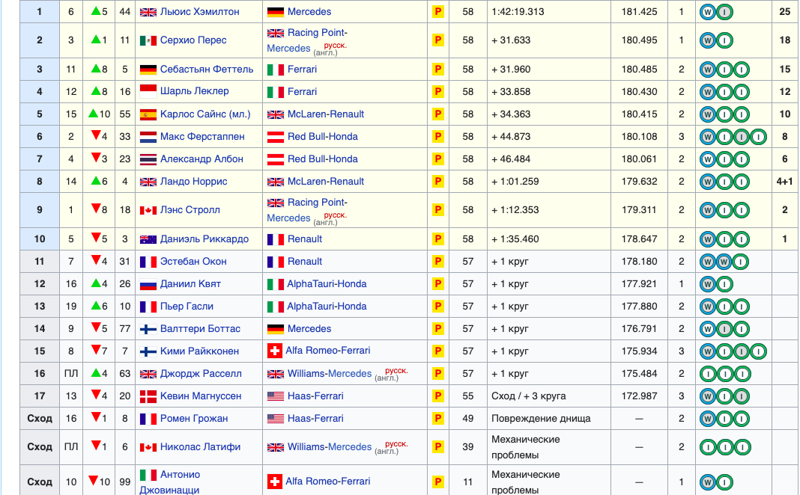Select the race time 1:42:19.313

tap(518, 12)
